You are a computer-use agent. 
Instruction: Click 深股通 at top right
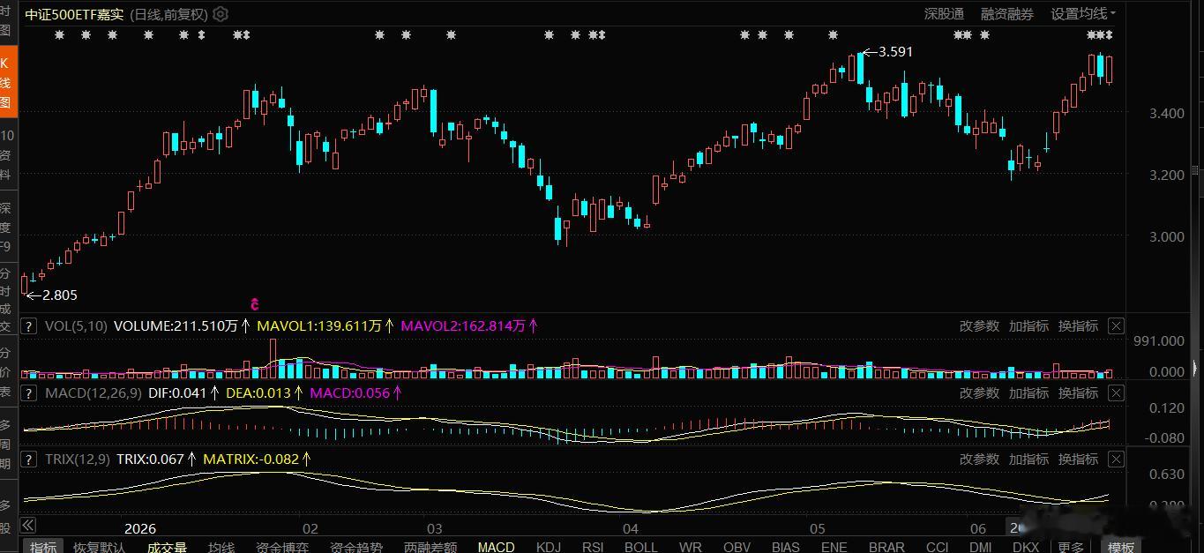point(944,14)
